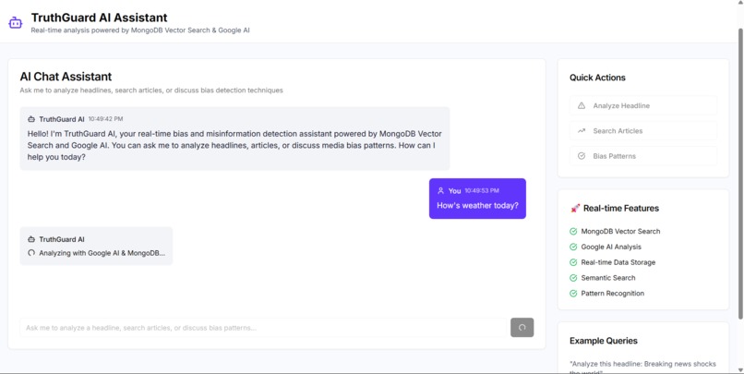This screenshot has height=374, width=744.
Task: Click the Pattern Recognition feature label
Action: pos(613,294)
